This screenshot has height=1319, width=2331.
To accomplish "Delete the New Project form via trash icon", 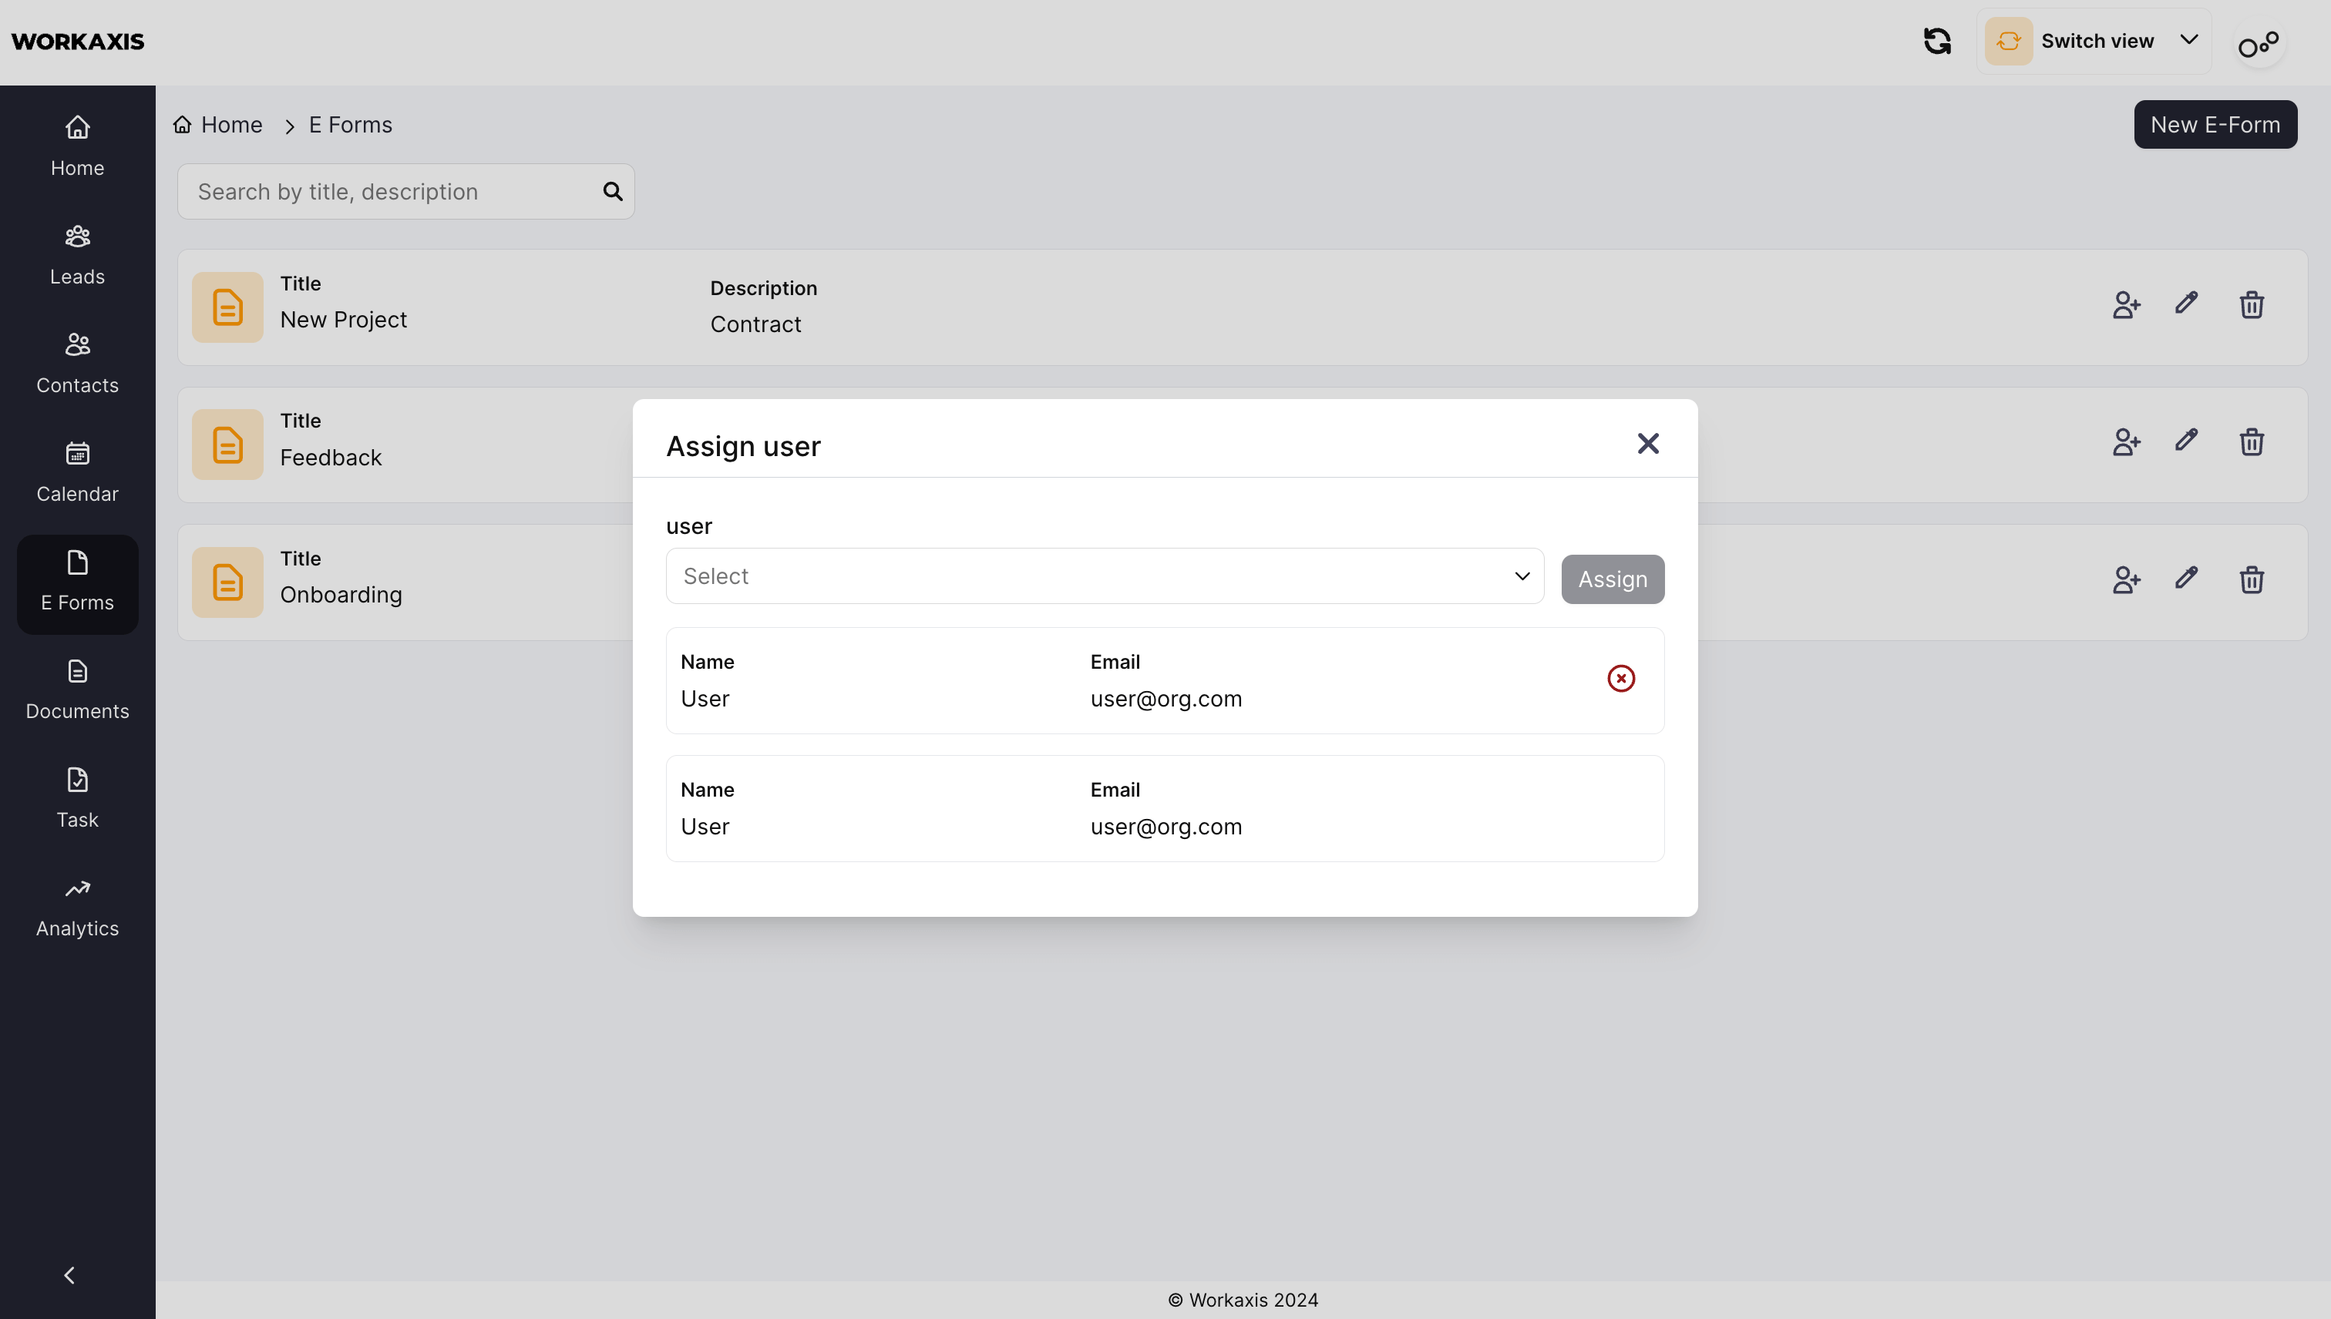I will 2252,305.
